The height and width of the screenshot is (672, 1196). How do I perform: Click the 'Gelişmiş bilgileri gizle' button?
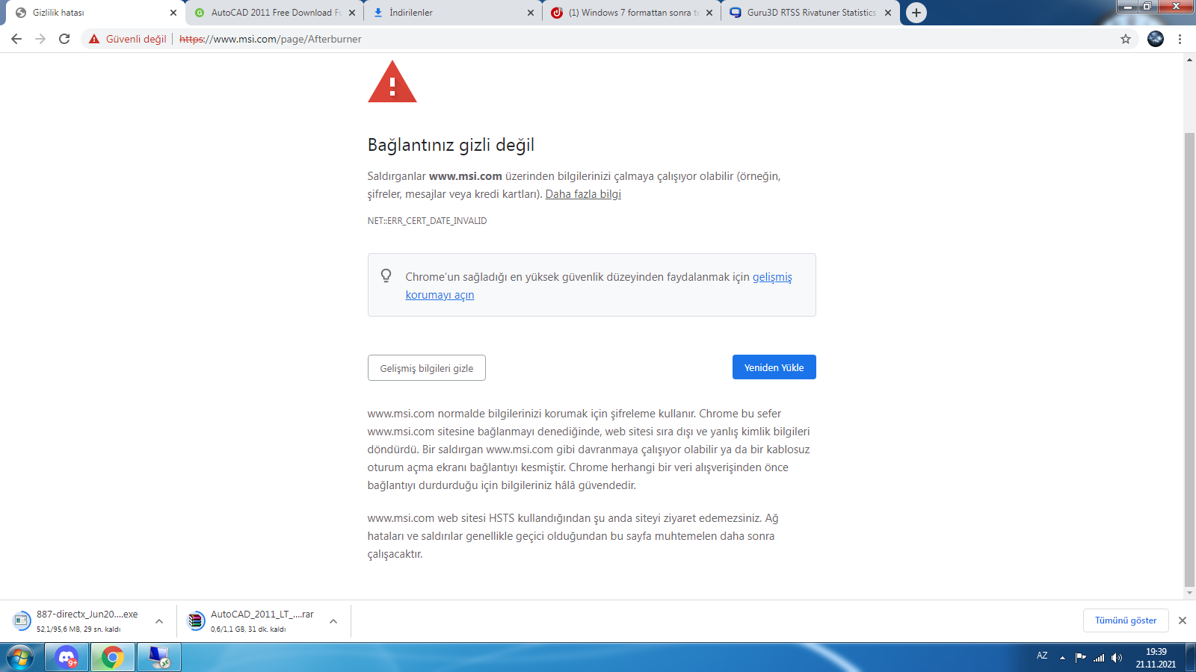click(x=427, y=368)
